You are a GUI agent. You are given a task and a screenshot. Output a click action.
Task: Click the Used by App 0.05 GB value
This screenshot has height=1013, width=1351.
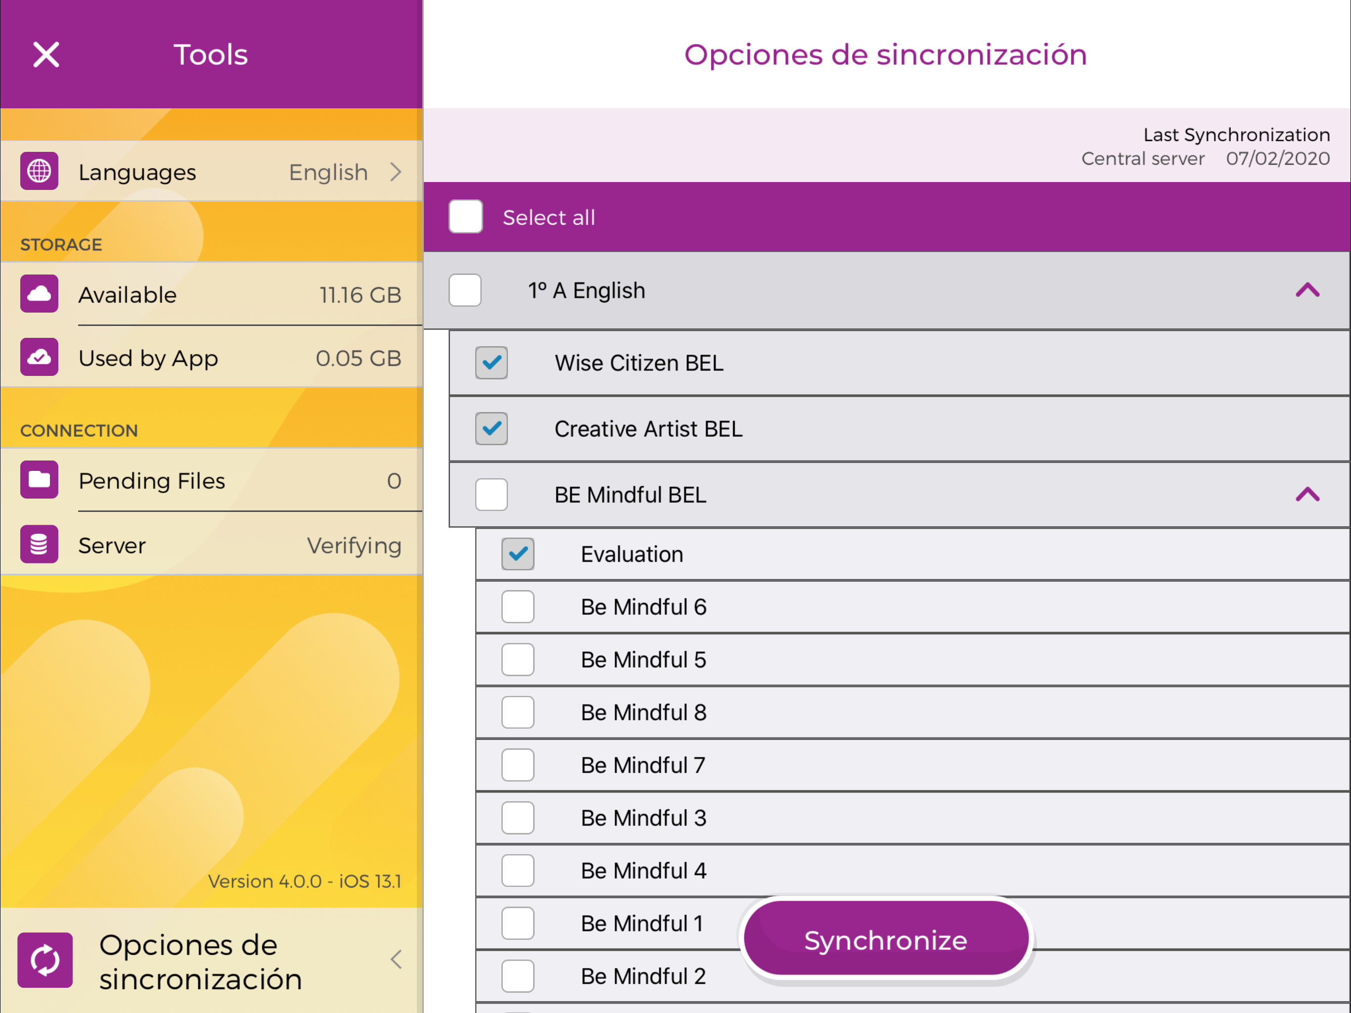[x=359, y=358]
